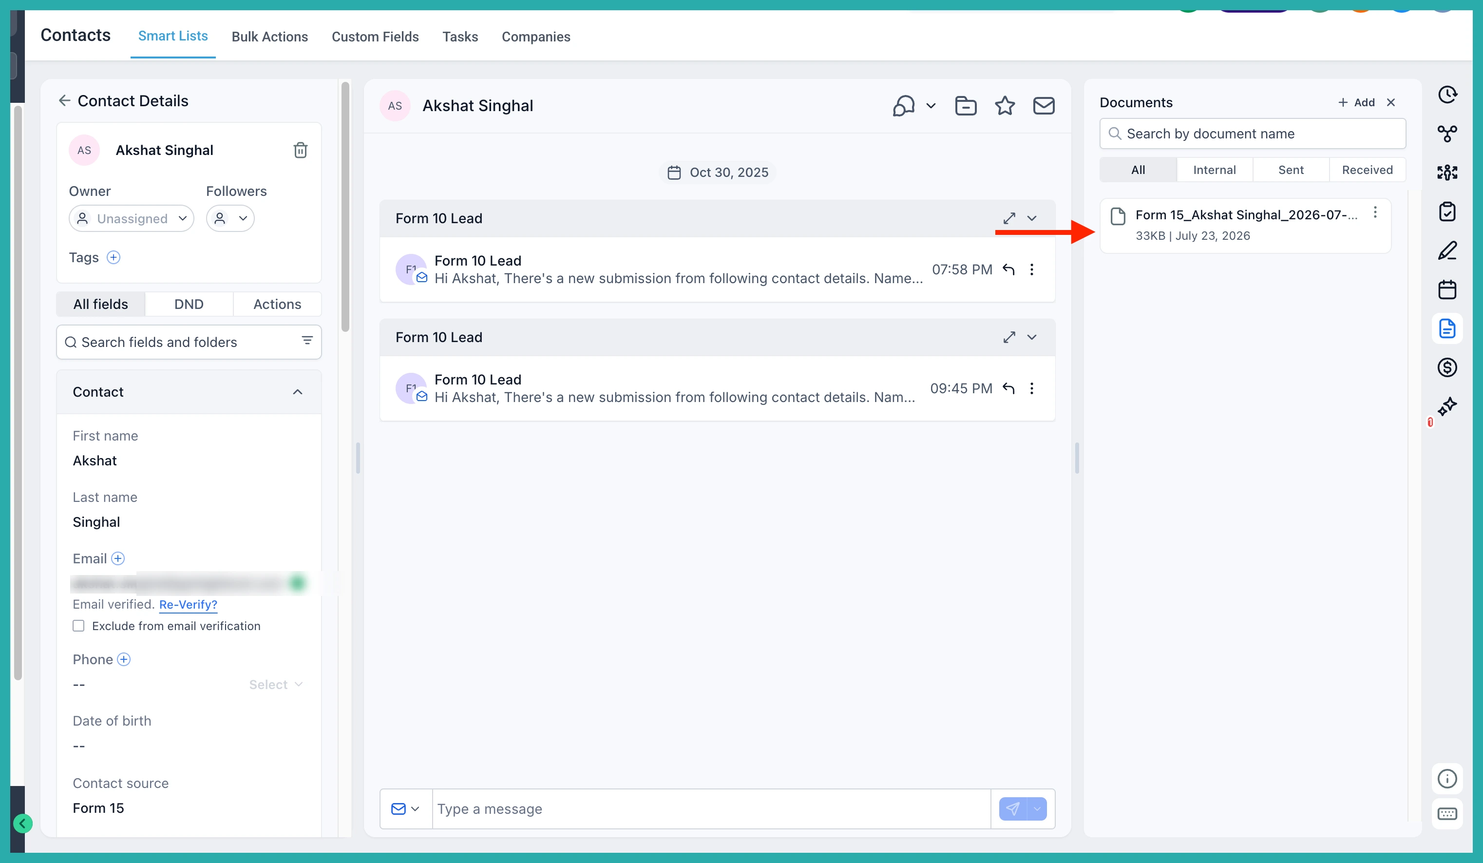Viewport: 1483px width, 863px height.
Task: Open the Followers dropdown
Action: tap(230, 218)
